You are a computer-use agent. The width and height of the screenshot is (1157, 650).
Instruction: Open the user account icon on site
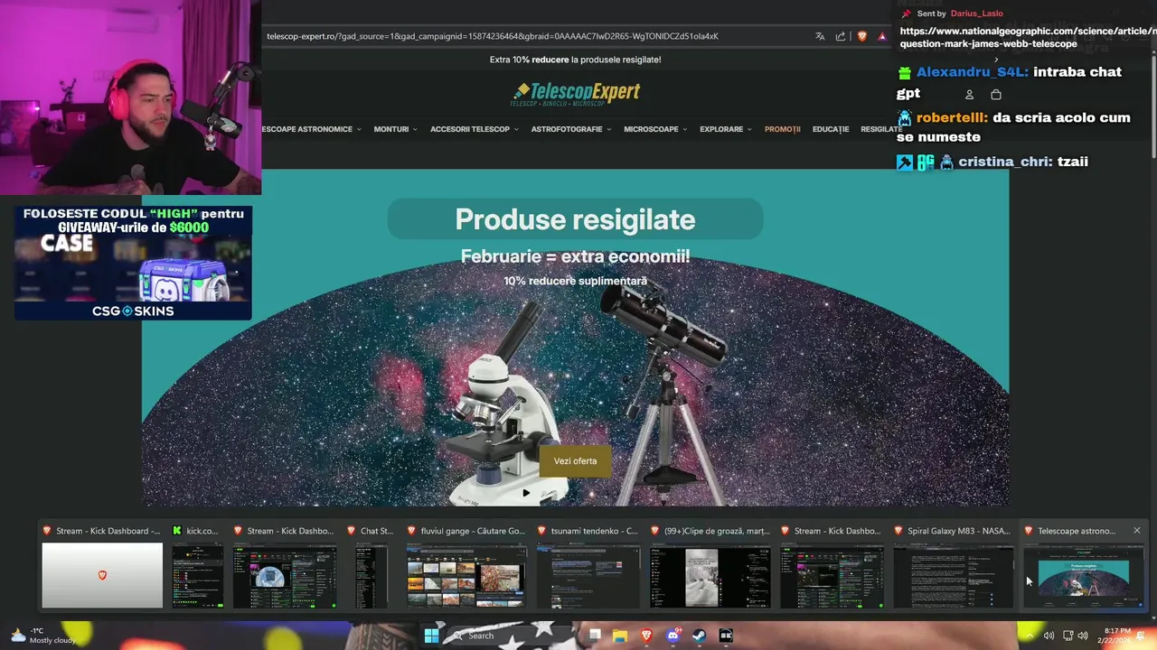click(x=969, y=94)
